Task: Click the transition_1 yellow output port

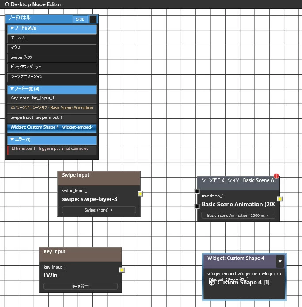Action: 279,199
